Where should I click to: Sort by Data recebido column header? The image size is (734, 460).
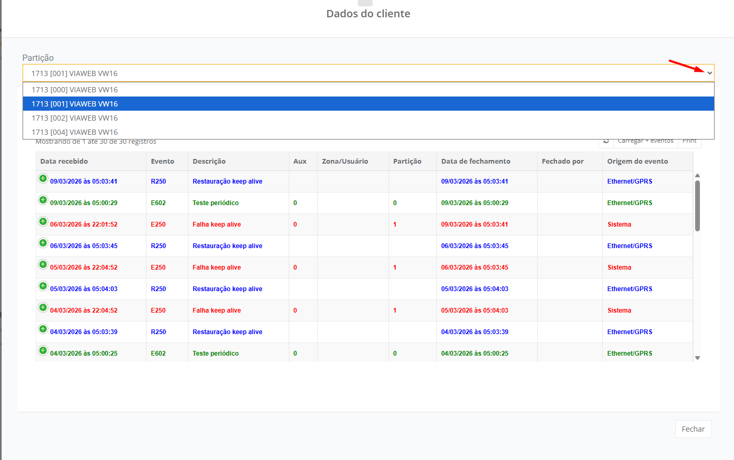[64, 162]
